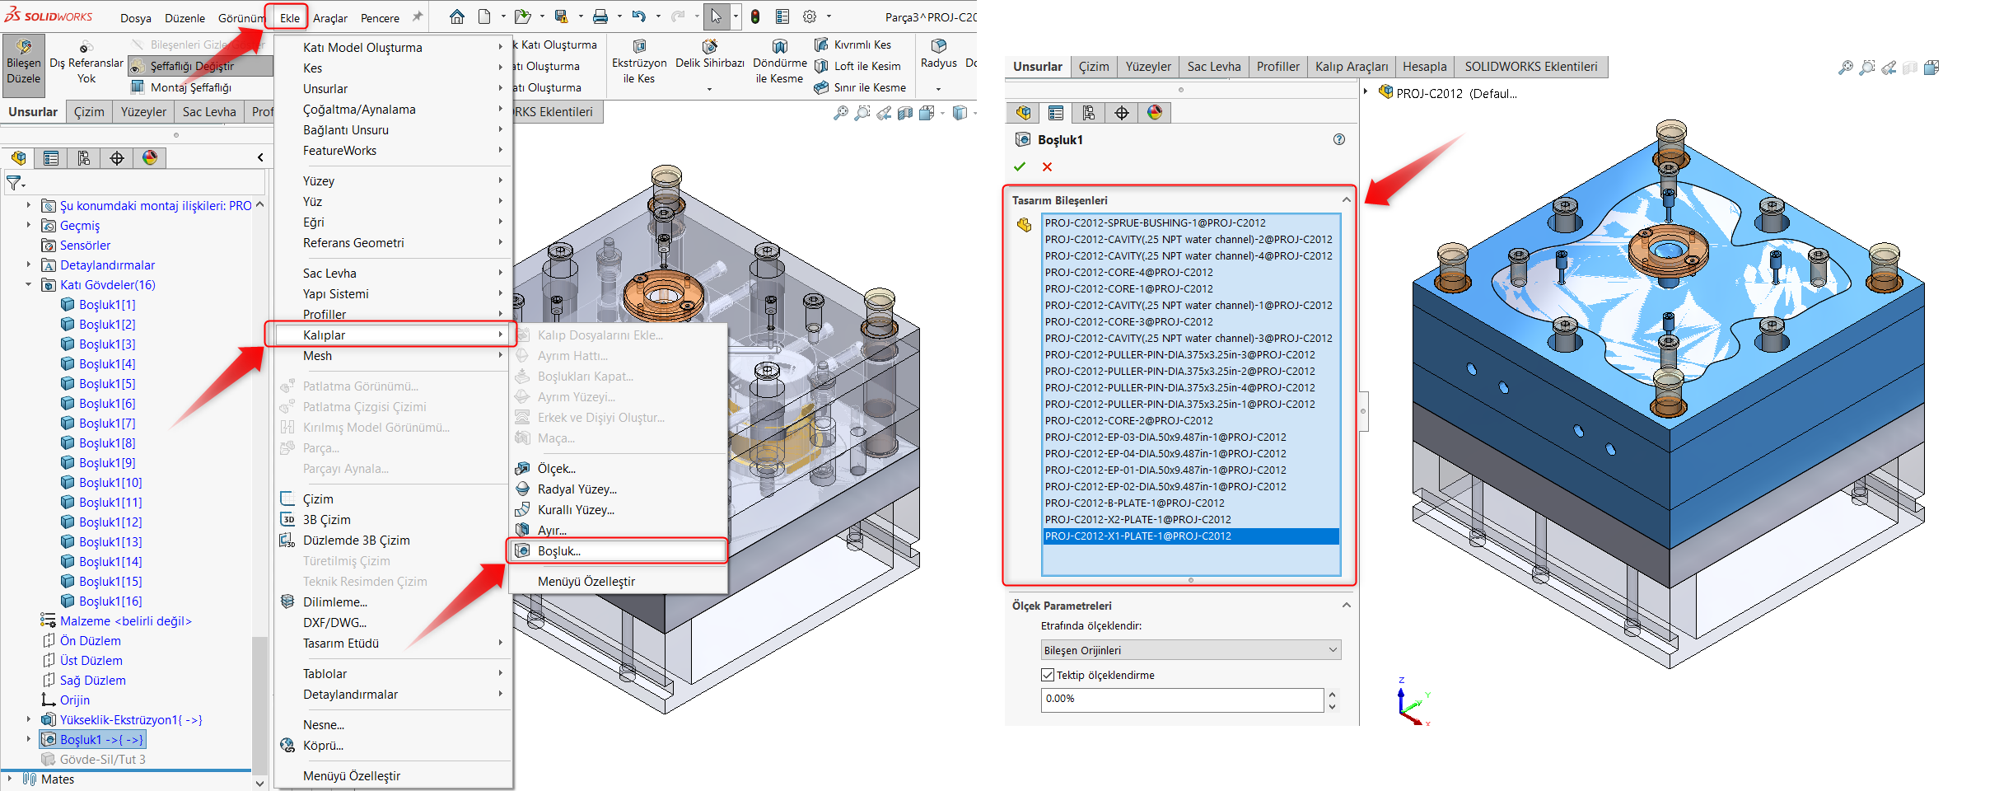Collapse the Katı Gövdeler(16) tree node

coord(29,285)
